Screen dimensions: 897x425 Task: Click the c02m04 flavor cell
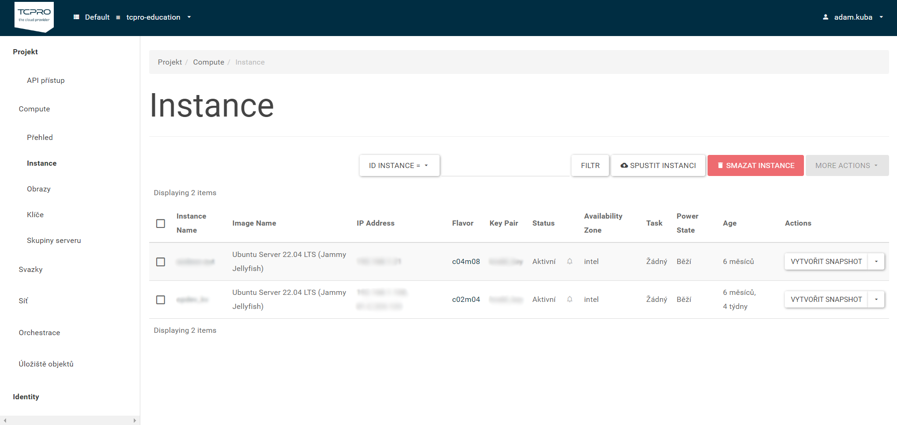[466, 299]
